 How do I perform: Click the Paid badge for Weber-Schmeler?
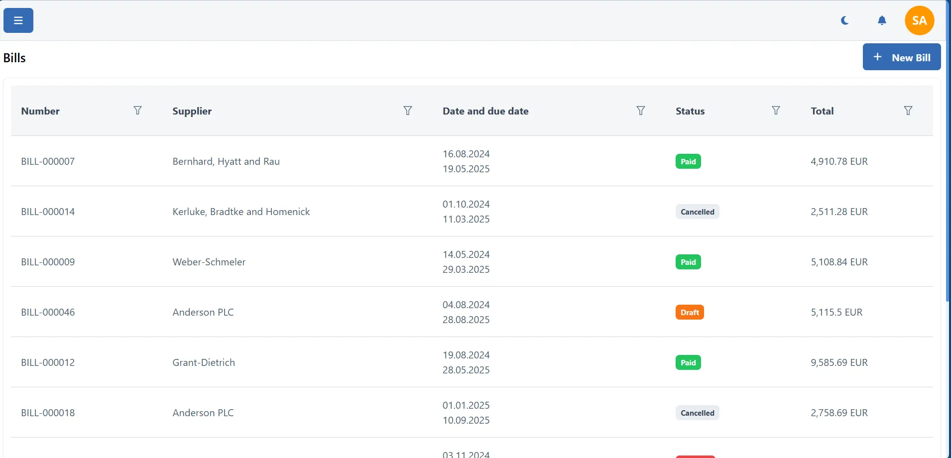(688, 262)
